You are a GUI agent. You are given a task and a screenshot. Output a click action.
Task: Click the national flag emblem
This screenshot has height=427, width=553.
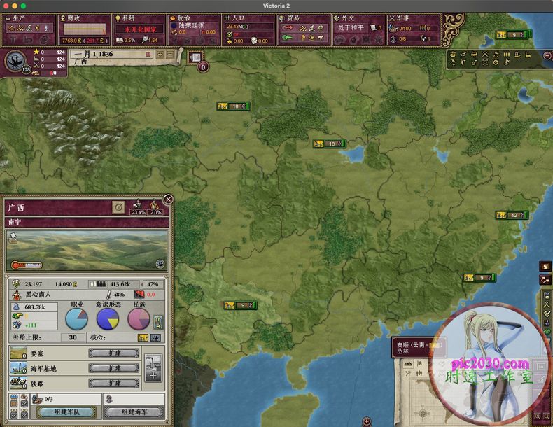click(15, 61)
